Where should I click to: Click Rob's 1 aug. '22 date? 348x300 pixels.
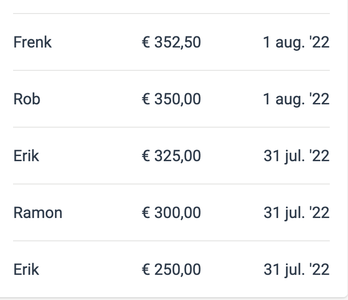click(x=296, y=99)
